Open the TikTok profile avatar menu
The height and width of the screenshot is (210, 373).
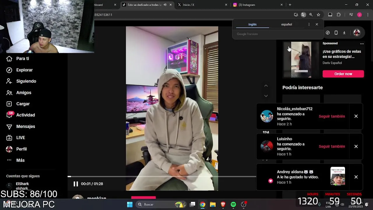[357, 33]
